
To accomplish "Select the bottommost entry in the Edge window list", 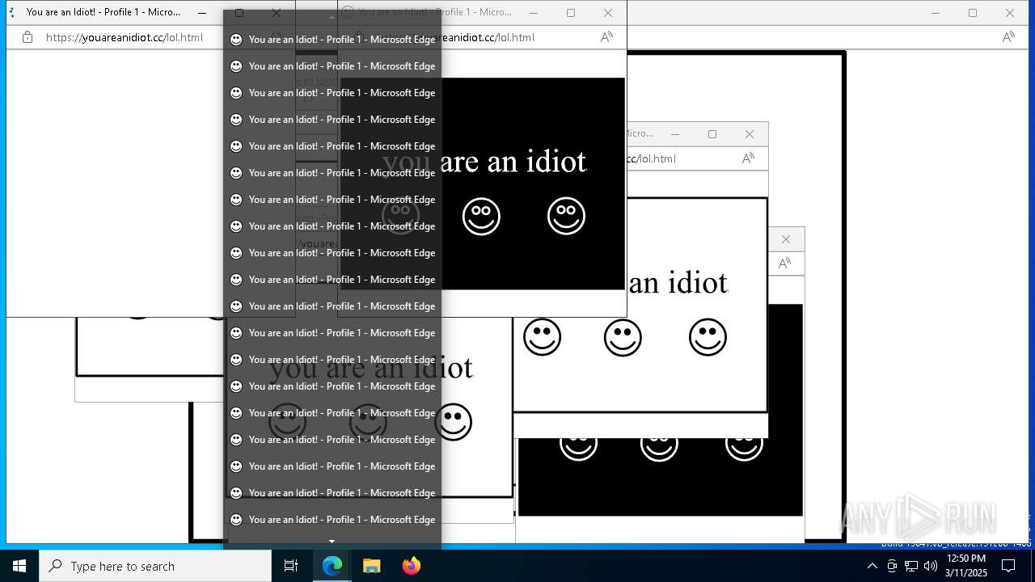I will [332, 520].
